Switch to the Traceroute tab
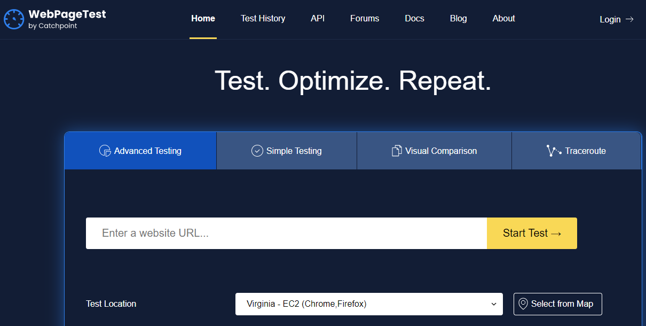Viewport: 646px width, 326px height. click(577, 151)
